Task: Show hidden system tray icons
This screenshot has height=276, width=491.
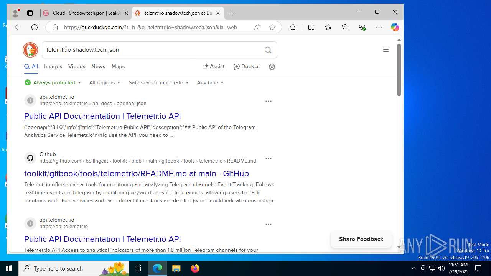Action: (414, 268)
